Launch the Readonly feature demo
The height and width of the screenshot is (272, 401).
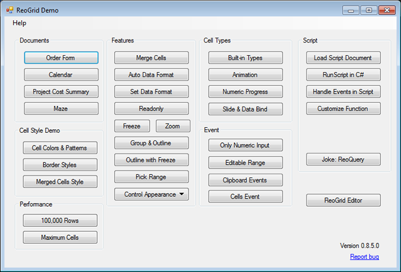click(x=152, y=108)
